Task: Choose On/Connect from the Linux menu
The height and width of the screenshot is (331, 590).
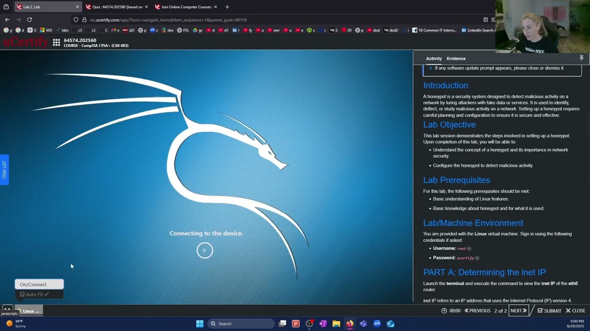Action: coord(39,285)
